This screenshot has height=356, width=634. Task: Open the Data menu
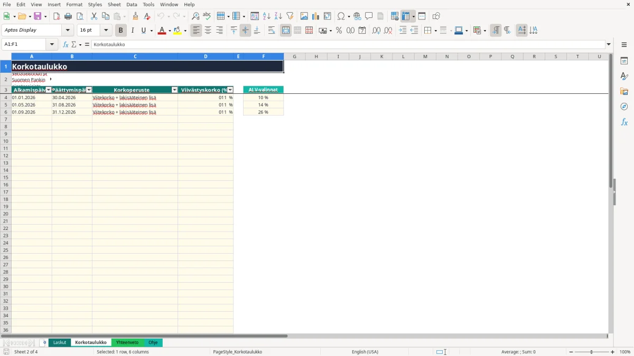click(x=132, y=4)
